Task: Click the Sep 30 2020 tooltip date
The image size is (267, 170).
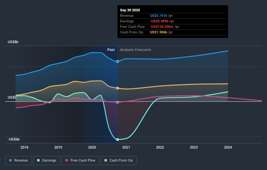Action: (x=130, y=10)
